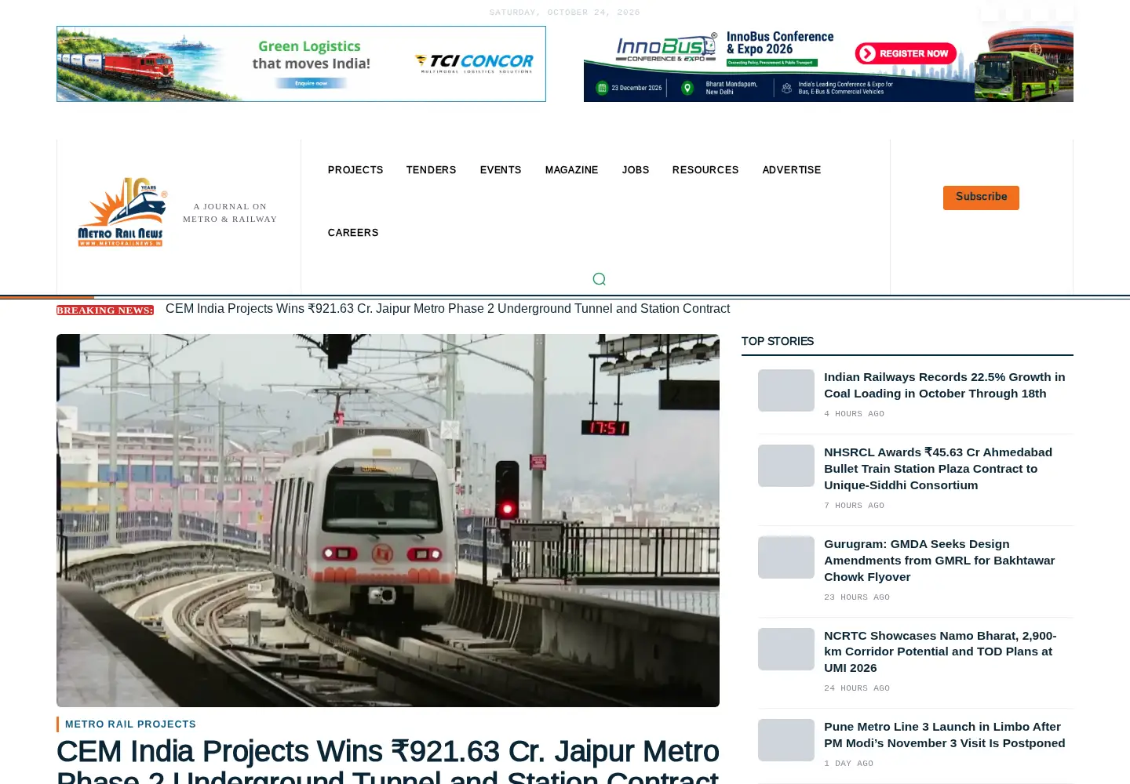Screen dimensions: 1130x784
Task: Click the orange Subscribe button
Action: [981, 198]
